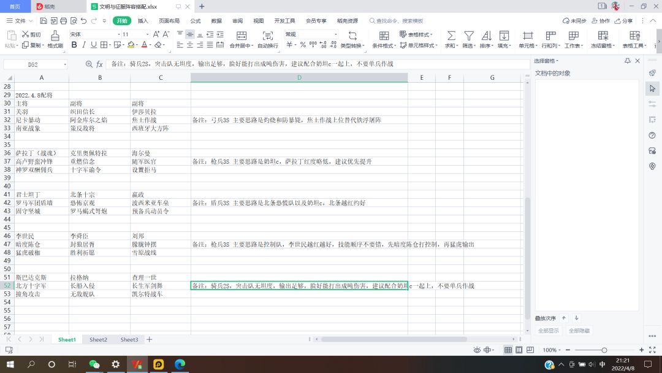Open Table Tools (表格工具)
This screenshot has height=373, width=662.
coord(634,39)
